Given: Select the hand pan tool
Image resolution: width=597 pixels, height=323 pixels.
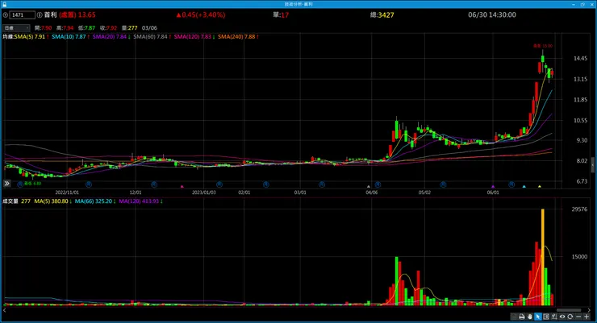Looking at the screenshot, I should pyautogui.click(x=529, y=317).
